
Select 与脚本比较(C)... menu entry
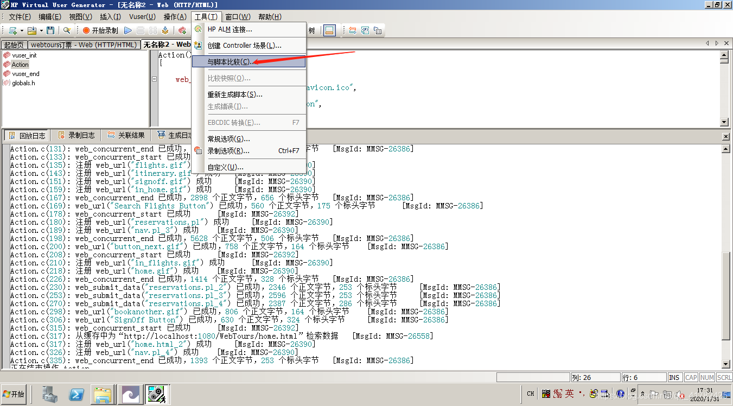pos(249,62)
